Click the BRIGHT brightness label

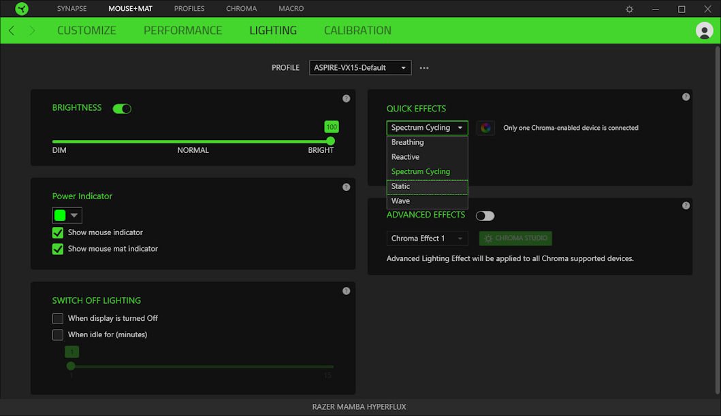point(321,151)
